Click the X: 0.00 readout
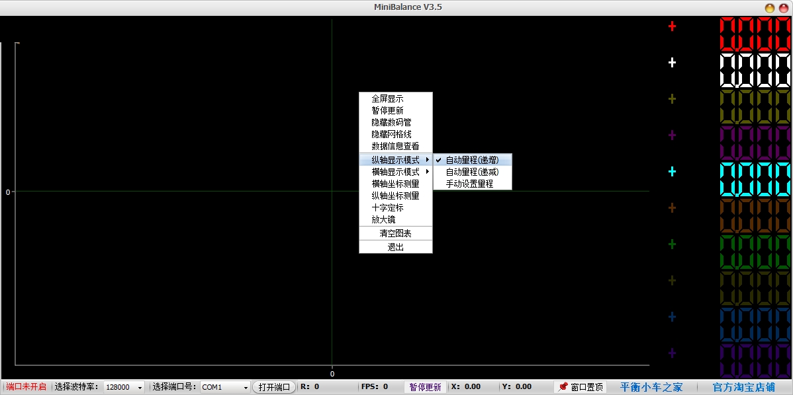793x395 pixels. point(466,387)
